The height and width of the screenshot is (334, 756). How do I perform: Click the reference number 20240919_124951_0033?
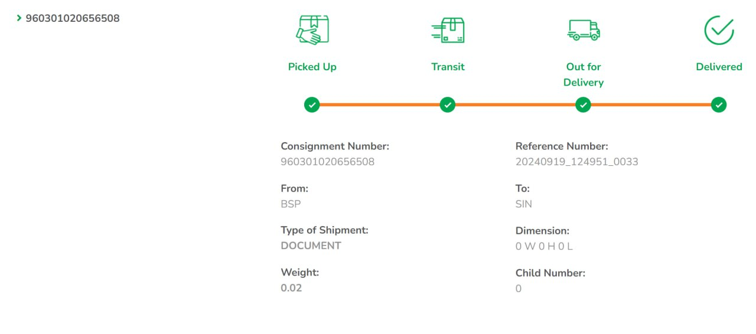pos(576,162)
